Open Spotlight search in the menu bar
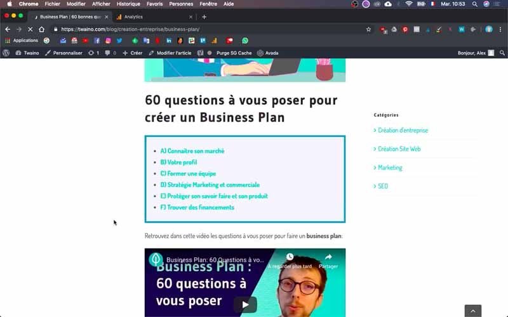The image size is (508, 317). point(474,4)
